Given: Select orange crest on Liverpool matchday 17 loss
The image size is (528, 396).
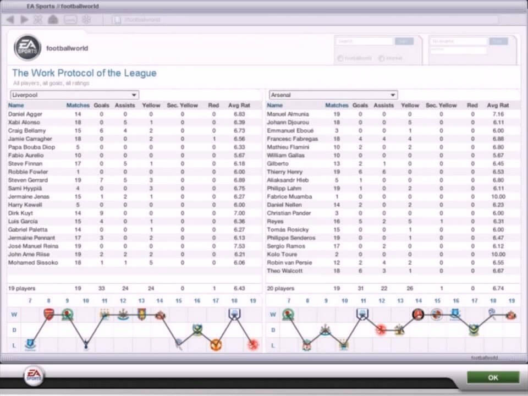Looking at the screenshot, I should [216, 345].
